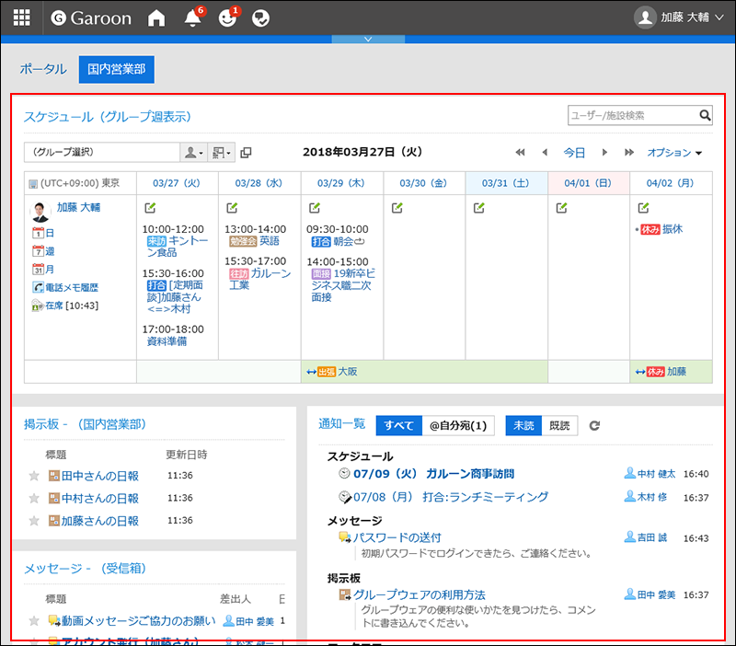The height and width of the screenshot is (646, 736).
Task: Switch to the ポータル tab
Action: point(43,69)
